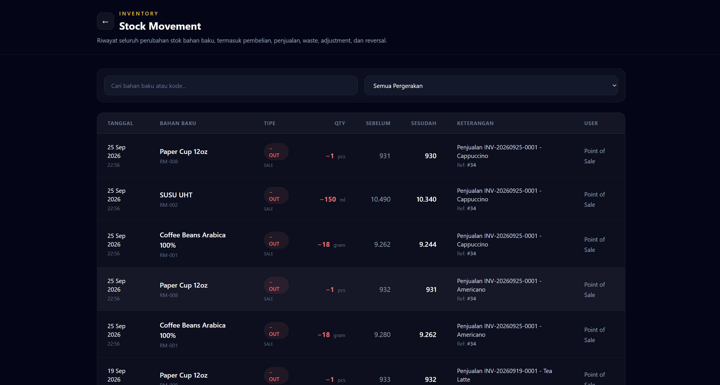Click the RM-002 material code

pos(169,205)
